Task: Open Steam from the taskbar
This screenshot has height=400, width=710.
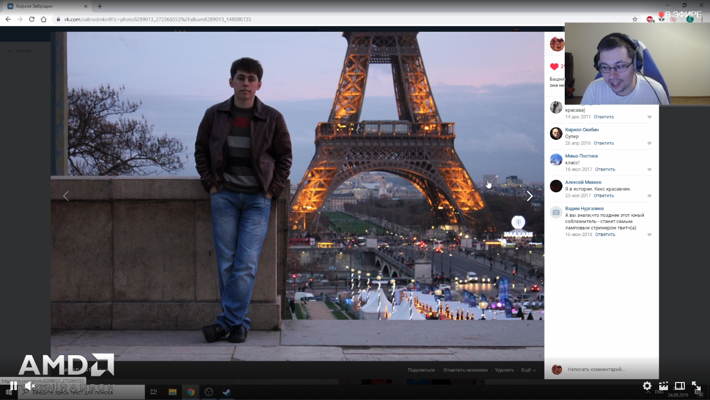Action: pyautogui.click(x=226, y=392)
